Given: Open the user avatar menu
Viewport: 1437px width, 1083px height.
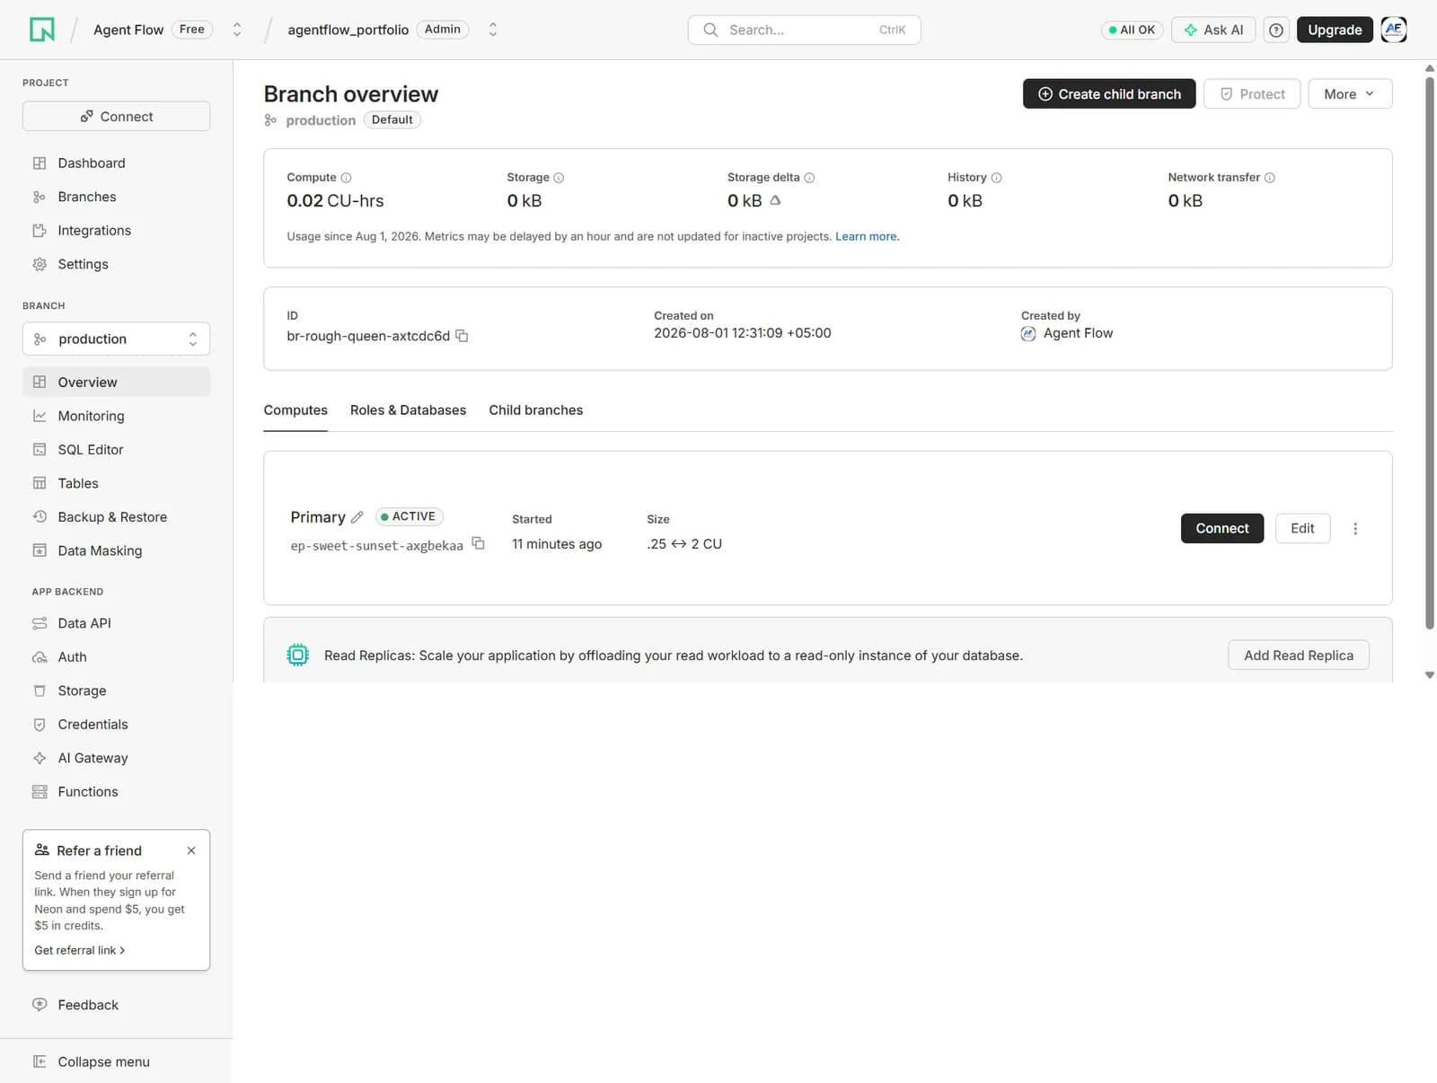Looking at the screenshot, I should pyautogui.click(x=1393, y=30).
